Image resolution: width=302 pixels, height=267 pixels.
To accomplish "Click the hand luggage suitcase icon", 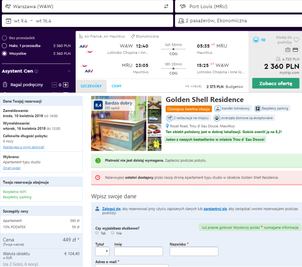I will point(5,84).
